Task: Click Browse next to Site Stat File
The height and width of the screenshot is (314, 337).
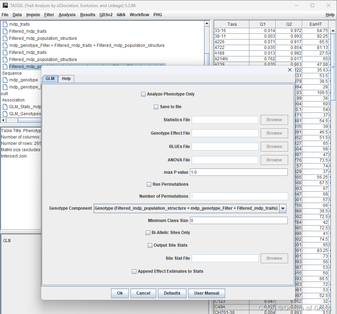Action: [x=274, y=258]
